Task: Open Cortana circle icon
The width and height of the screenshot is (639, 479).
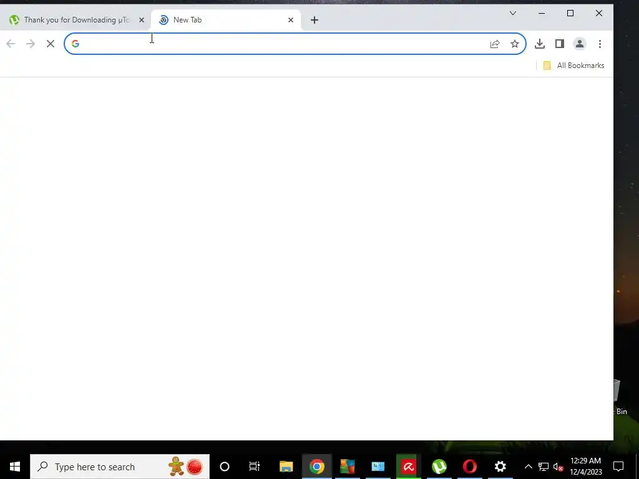Action: [225, 467]
